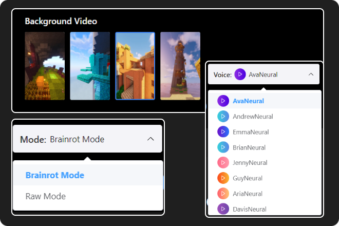
Task: Play the JennyNeural voice preview
Action: tap(223, 163)
